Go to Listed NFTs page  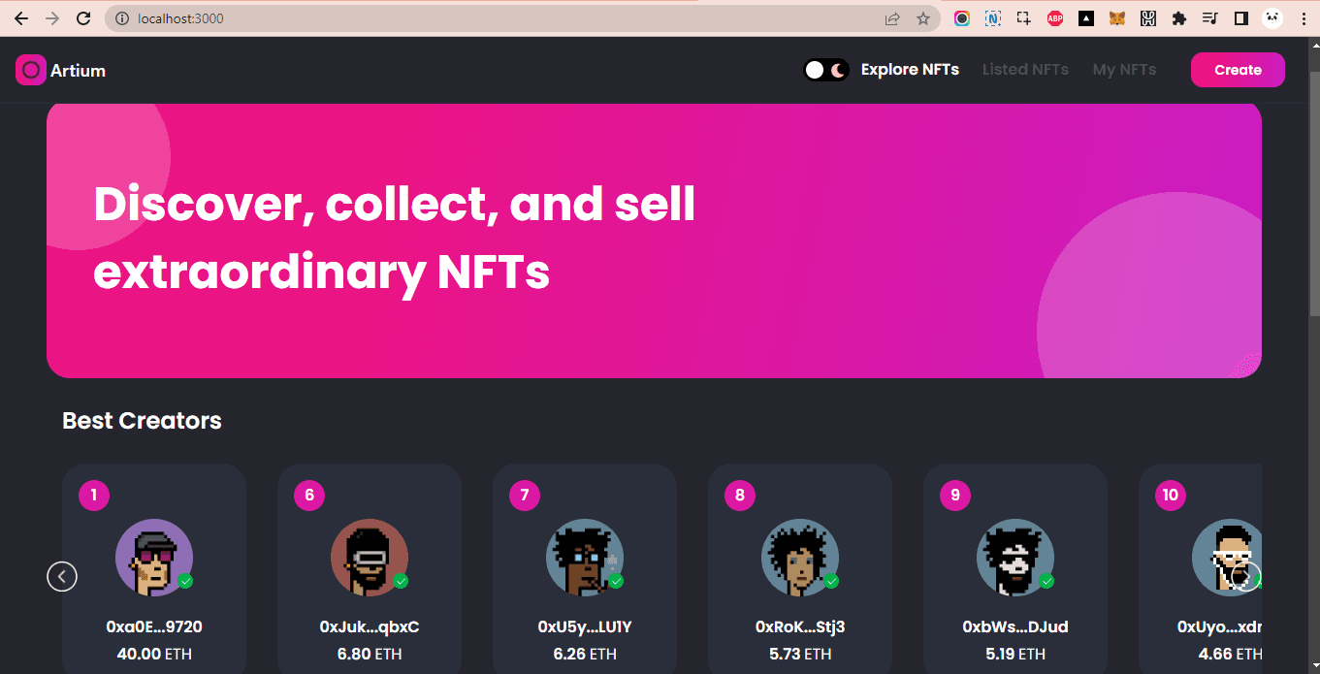click(1025, 70)
